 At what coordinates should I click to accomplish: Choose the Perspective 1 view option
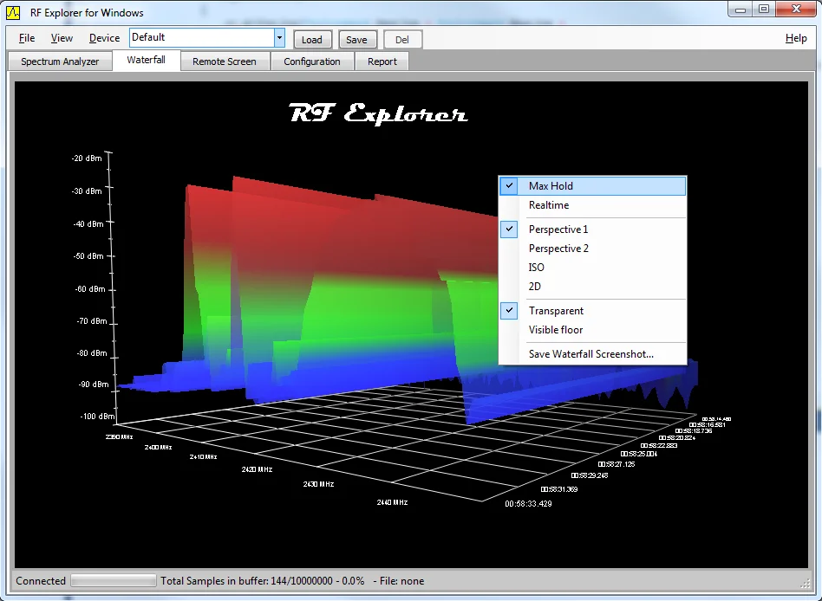point(558,229)
